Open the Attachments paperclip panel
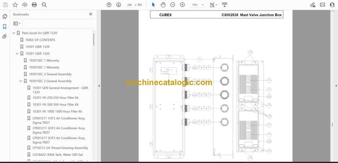 (x=5, y=37)
